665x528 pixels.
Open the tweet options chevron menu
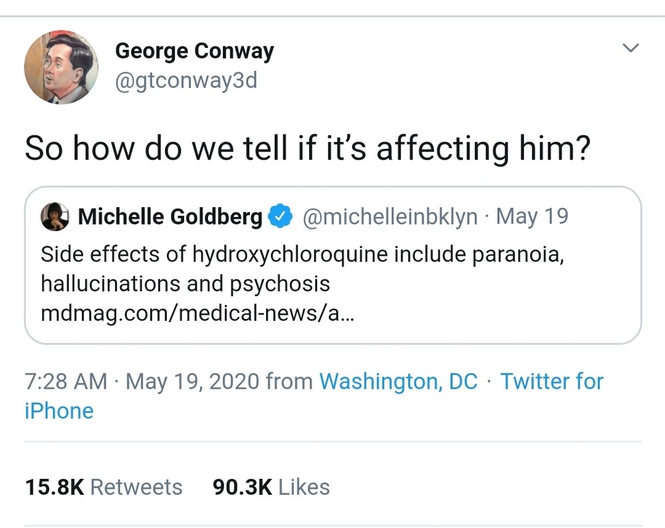pyautogui.click(x=629, y=48)
